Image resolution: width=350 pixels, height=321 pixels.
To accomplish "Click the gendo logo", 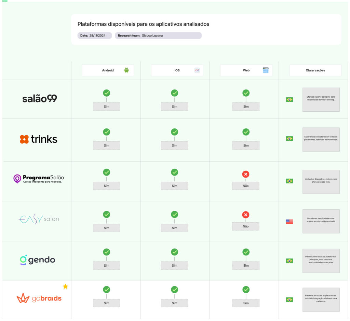I will pyautogui.click(x=37, y=260).
